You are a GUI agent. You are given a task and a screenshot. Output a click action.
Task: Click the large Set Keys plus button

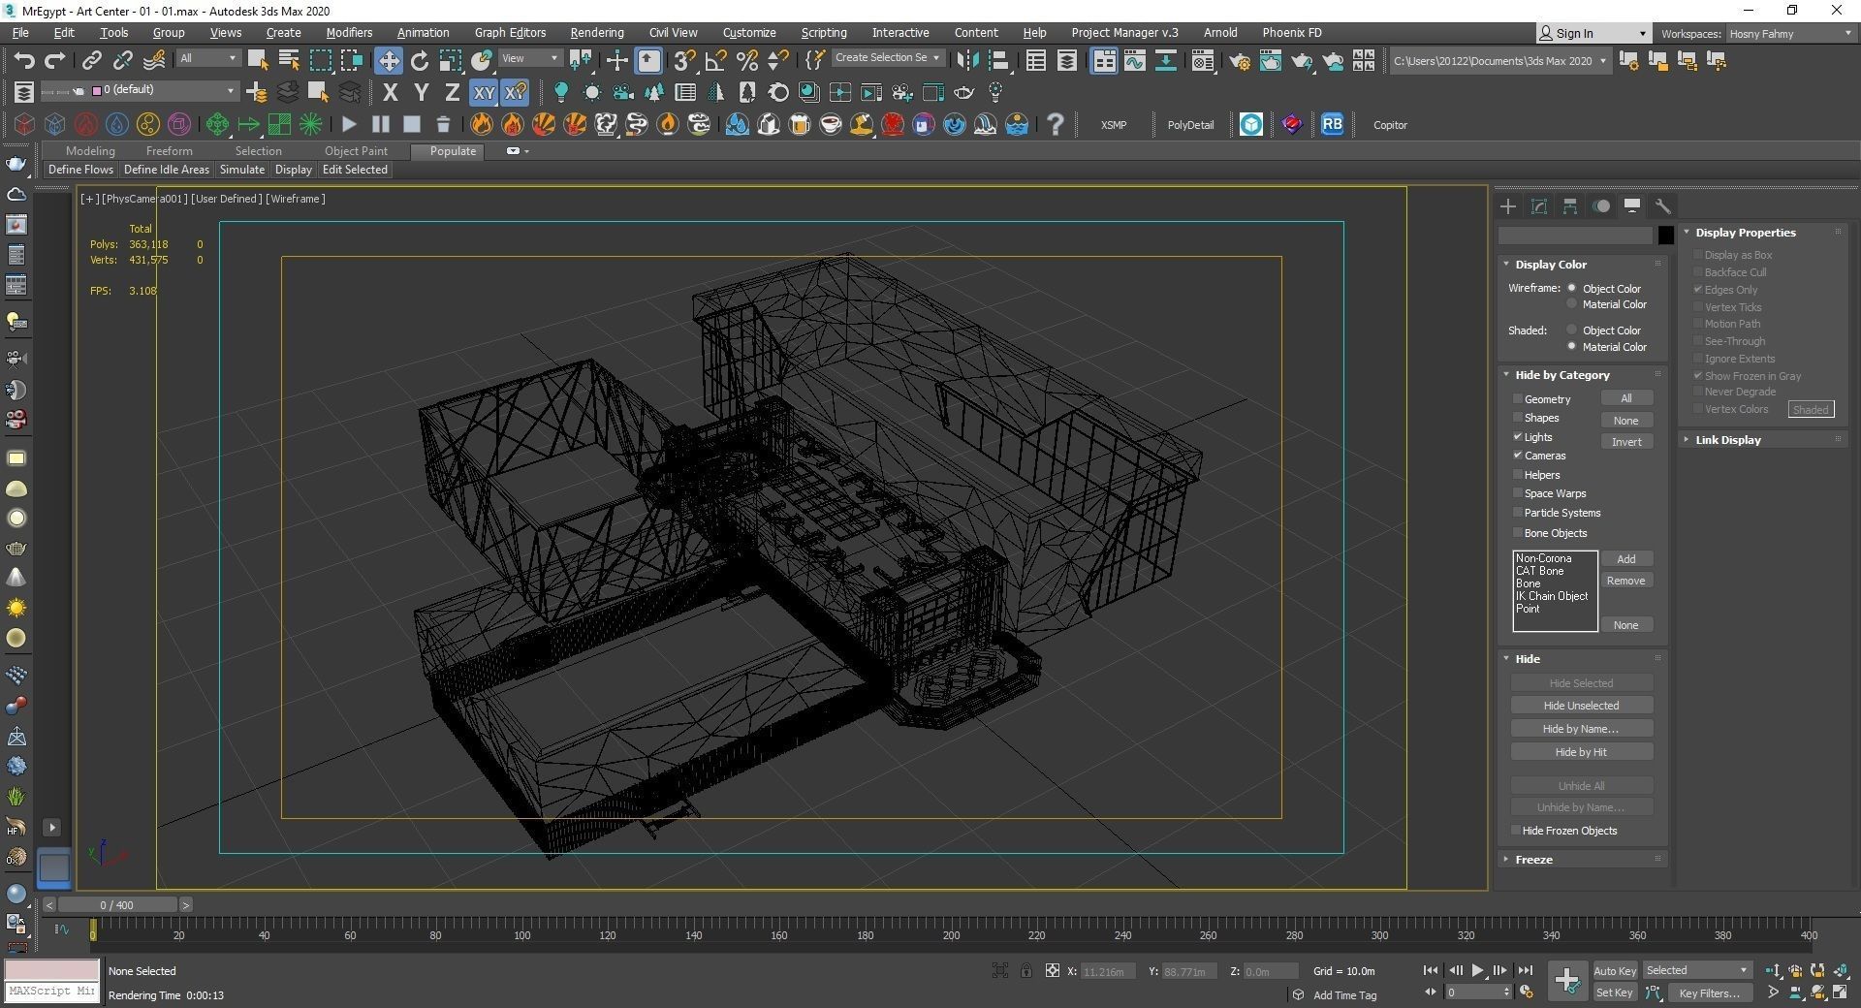pyautogui.click(x=1566, y=981)
